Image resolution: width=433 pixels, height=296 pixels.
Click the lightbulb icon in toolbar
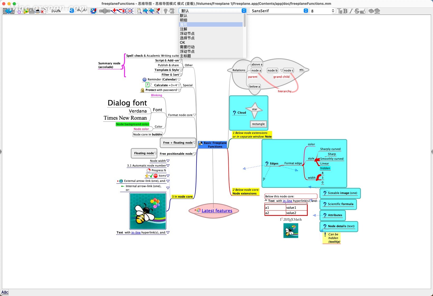[x=166, y=11]
